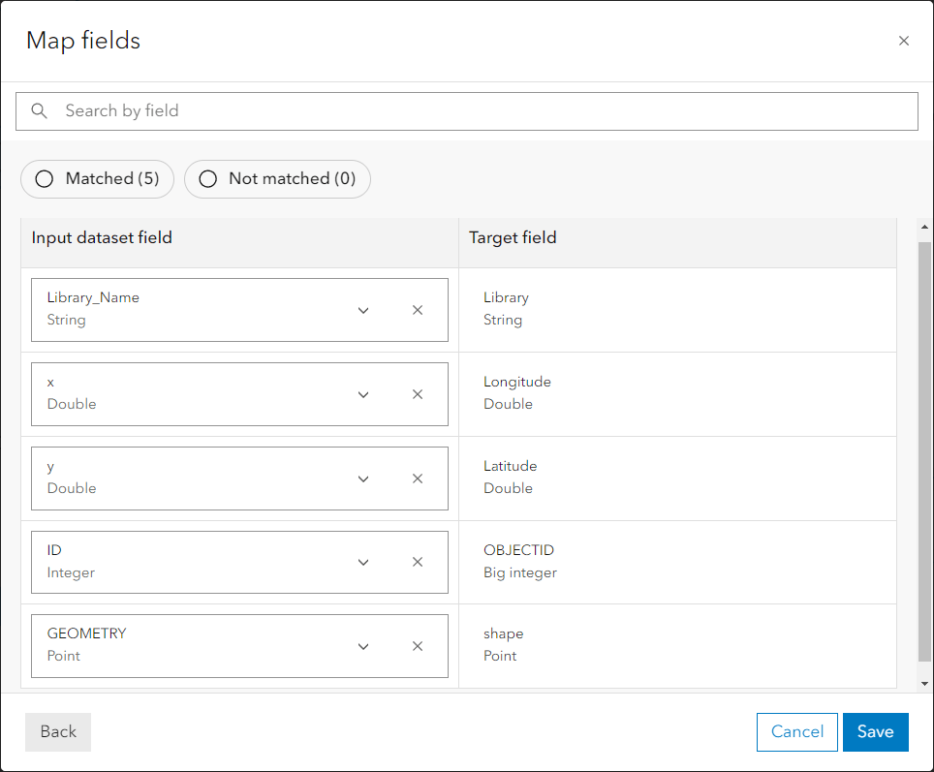Go Back to the previous step
934x772 pixels.
57,732
